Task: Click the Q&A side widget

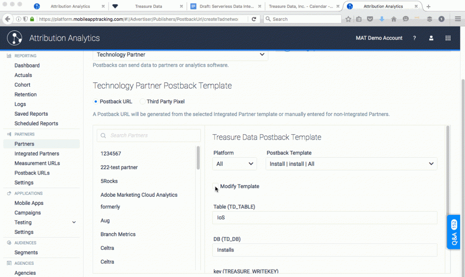Action: click(454, 232)
